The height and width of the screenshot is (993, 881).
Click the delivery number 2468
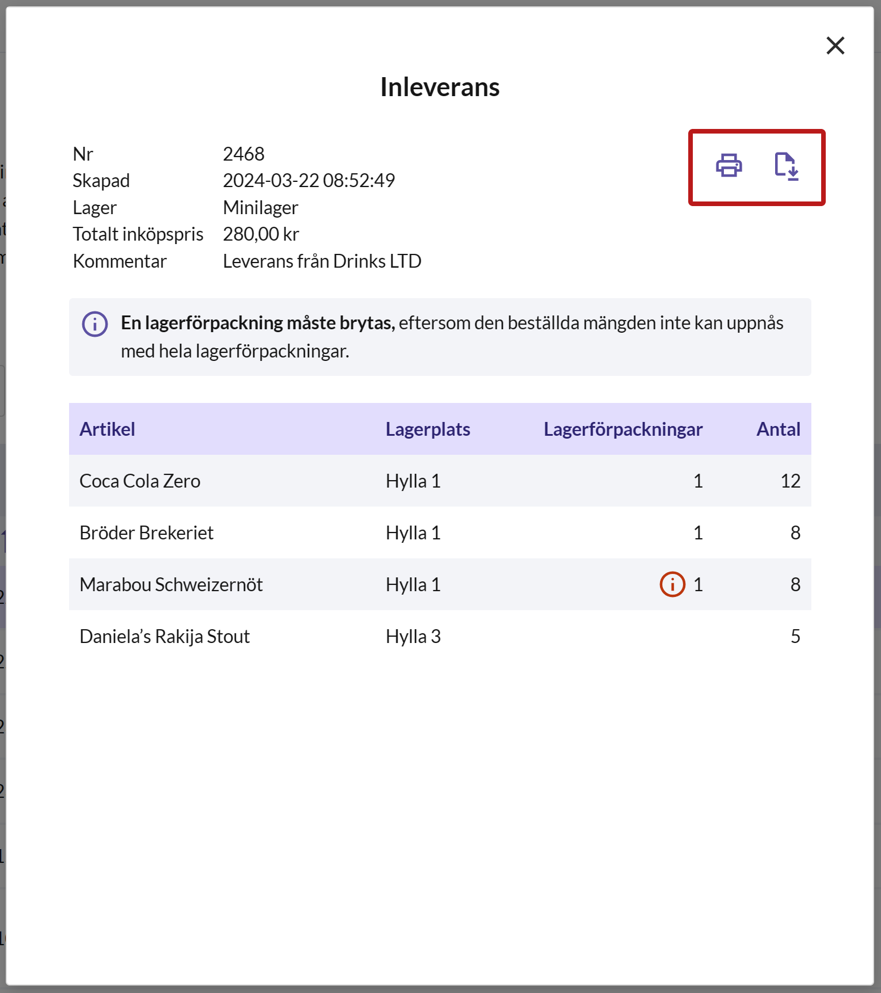tap(243, 154)
